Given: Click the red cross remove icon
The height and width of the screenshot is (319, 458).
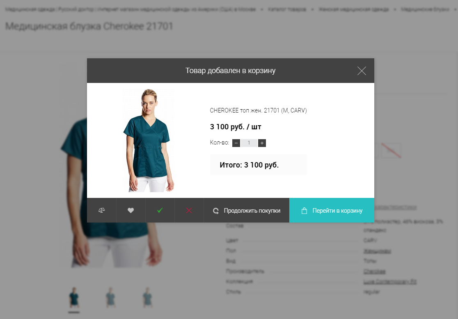Looking at the screenshot, I should click(x=189, y=210).
